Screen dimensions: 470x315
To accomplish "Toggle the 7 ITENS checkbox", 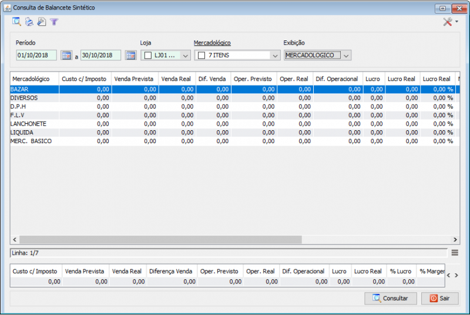I will tap(202, 55).
